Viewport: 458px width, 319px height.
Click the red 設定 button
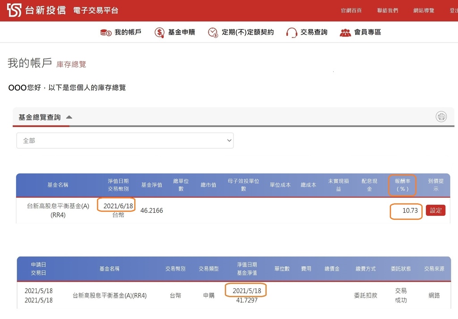point(435,210)
